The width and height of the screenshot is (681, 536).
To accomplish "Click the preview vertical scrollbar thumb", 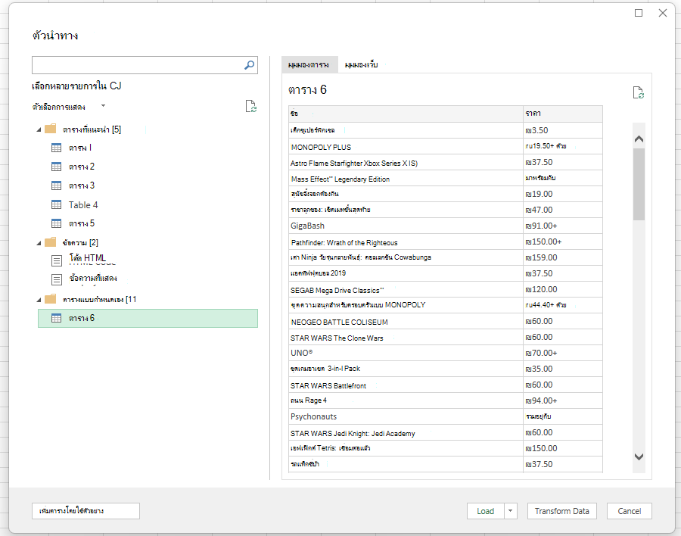I will pyautogui.click(x=639, y=184).
